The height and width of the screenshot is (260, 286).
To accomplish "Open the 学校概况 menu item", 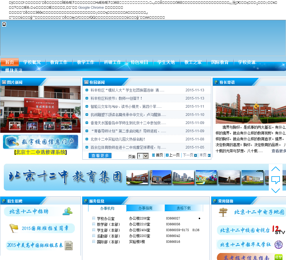I will (x=32, y=62).
